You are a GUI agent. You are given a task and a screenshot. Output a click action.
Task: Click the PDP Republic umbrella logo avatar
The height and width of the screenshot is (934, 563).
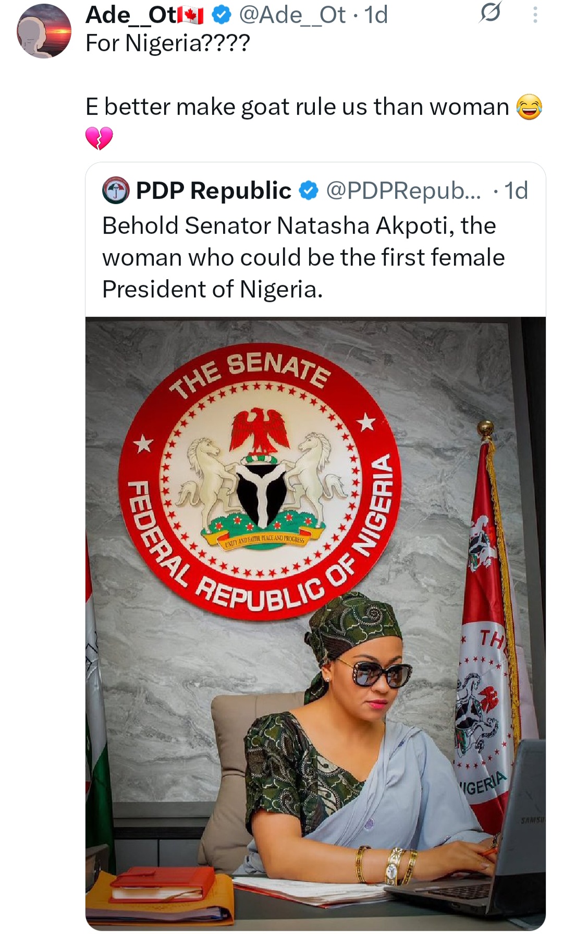point(116,190)
